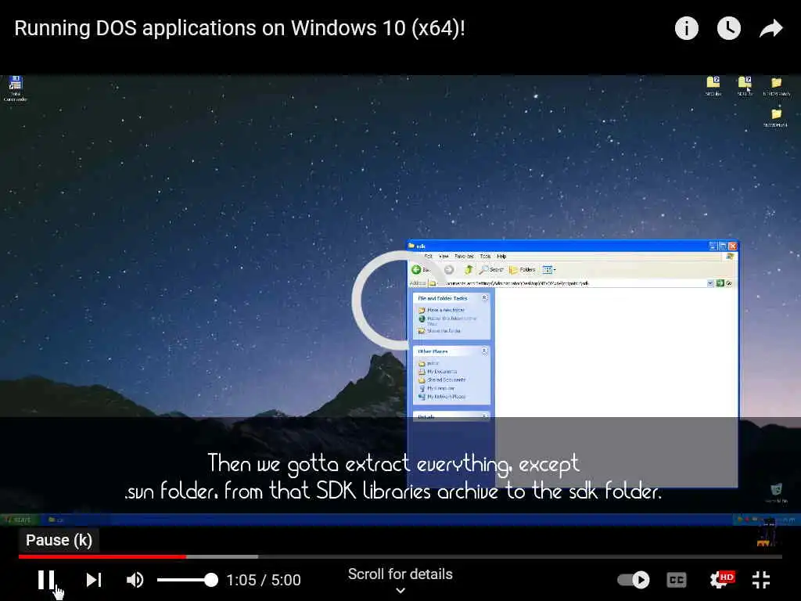Open the video info card icon
The image size is (801, 601).
click(x=686, y=28)
